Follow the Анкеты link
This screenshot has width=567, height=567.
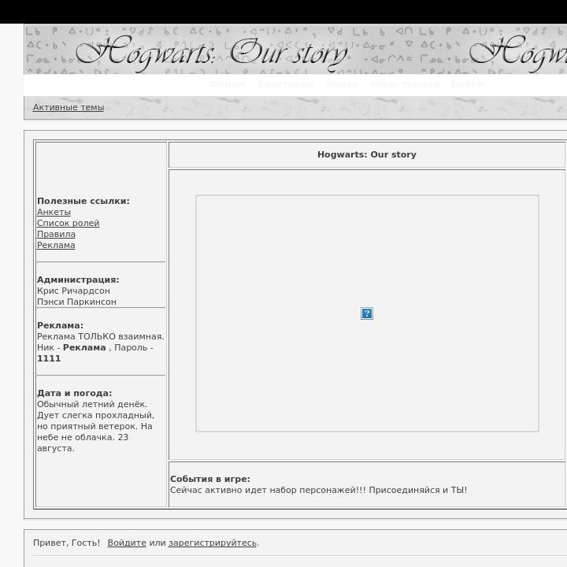tap(54, 212)
